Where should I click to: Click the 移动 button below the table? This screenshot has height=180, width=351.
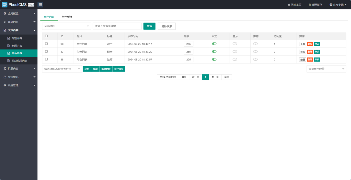(x=95, y=69)
